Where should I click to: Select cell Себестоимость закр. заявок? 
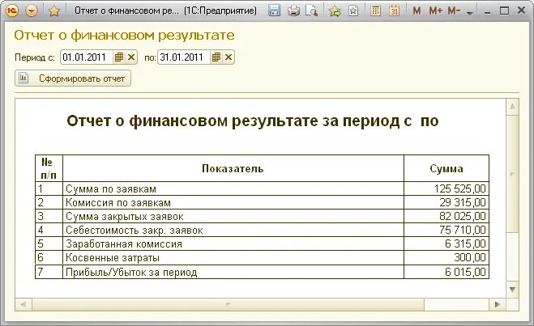(x=233, y=230)
